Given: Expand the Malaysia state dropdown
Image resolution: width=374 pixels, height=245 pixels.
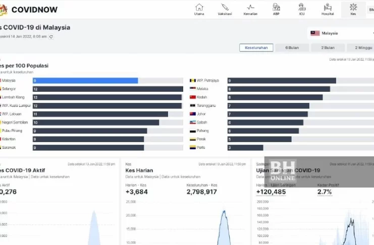Looking at the screenshot, I should point(341,33).
